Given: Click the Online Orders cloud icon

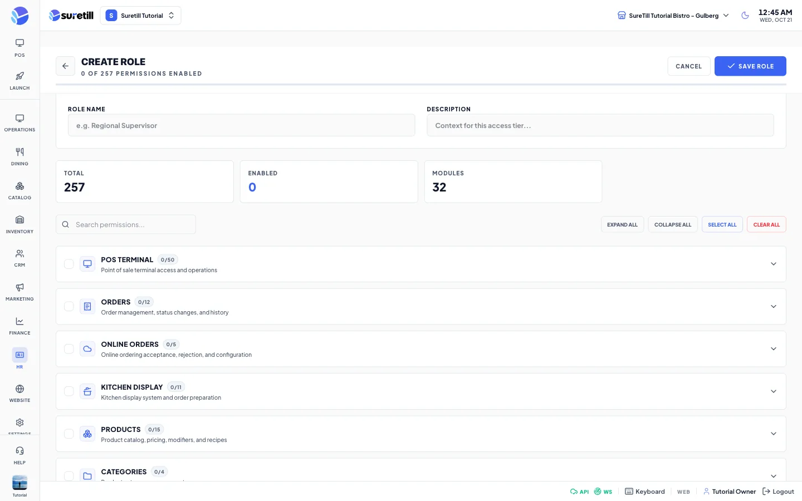Looking at the screenshot, I should pyautogui.click(x=87, y=348).
